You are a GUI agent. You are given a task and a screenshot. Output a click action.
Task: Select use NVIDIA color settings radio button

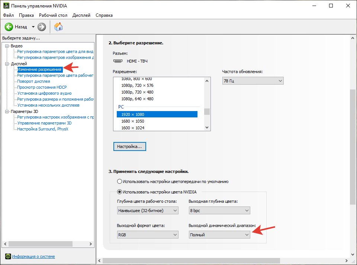tap(119, 192)
